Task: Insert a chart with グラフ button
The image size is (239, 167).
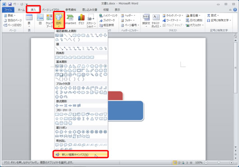Action: [x=81, y=19]
